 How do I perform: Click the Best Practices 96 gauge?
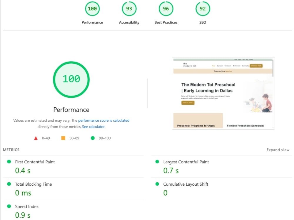point(166,9)
